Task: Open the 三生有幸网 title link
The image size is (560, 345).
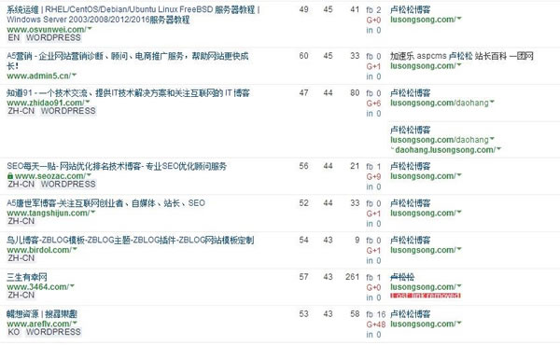Action: tap(27, 277)
